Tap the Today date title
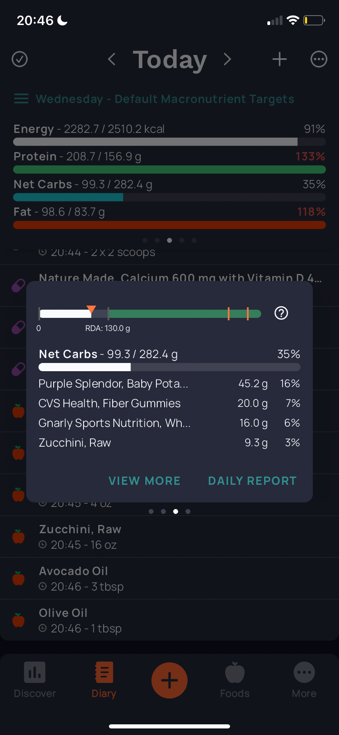This screenshot has height=735, width=339. [x=170, y=60]
